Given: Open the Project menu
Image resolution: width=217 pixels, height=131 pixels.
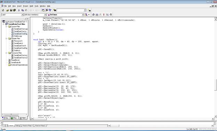Looking at the screenshot, I should click(26, 6).
